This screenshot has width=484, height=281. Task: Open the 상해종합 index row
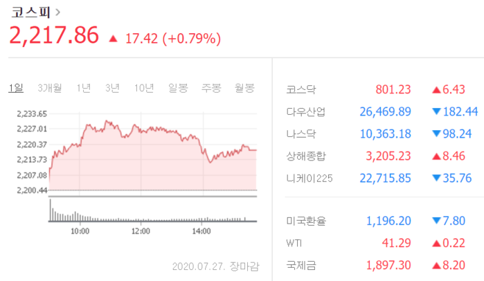(x=305, y=156)
